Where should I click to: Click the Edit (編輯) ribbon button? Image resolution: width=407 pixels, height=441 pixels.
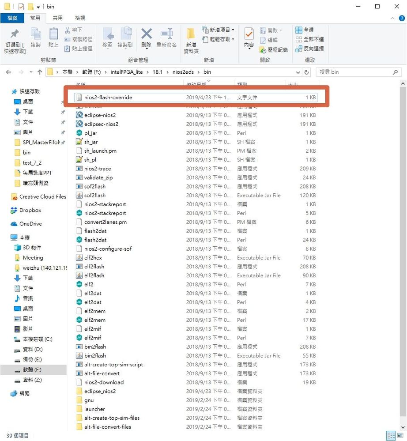click(x=269, y=40)
